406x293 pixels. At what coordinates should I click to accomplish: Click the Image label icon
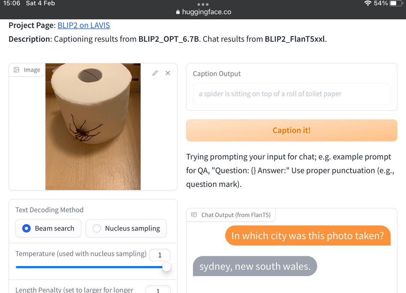[x=16, y=70]
